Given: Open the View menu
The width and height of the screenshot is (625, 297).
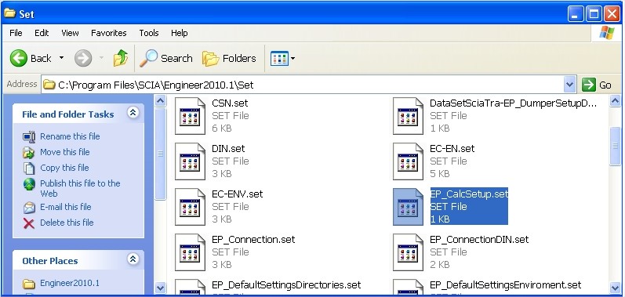Looking at the screenshot, I should (x=70, y=33).
